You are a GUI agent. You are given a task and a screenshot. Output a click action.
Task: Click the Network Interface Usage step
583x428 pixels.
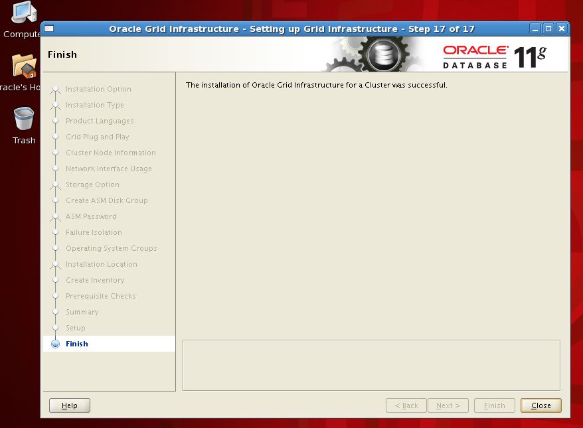(x=108, y=169)
